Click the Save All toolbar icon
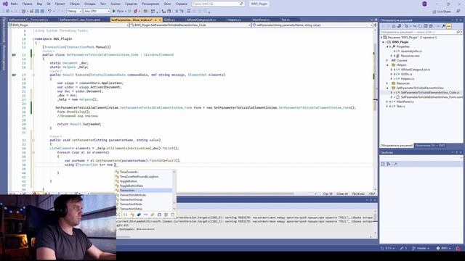The width and height of the screenshot is (465, 261). [42, 11]
